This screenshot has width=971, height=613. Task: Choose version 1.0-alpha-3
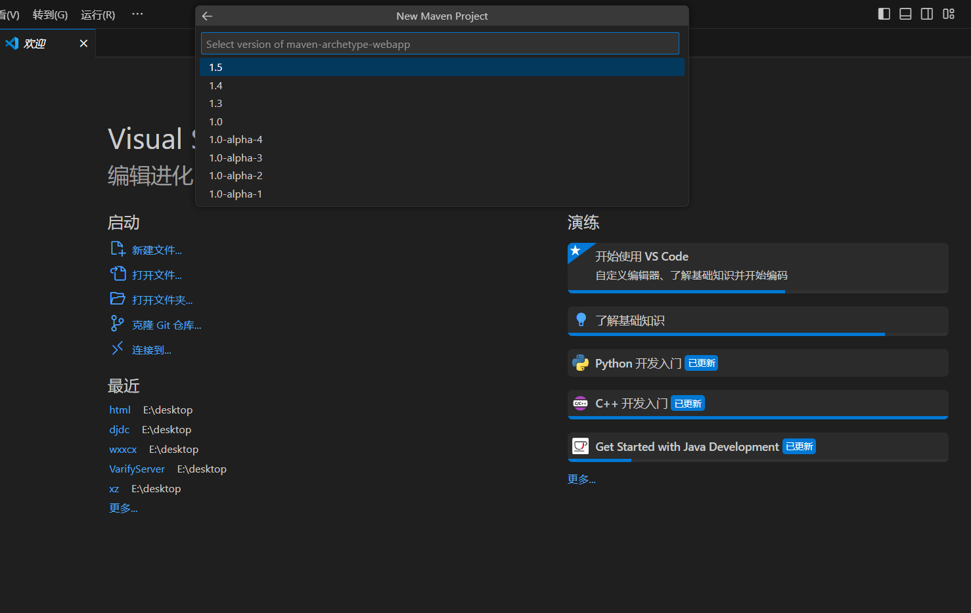point(442,158)
